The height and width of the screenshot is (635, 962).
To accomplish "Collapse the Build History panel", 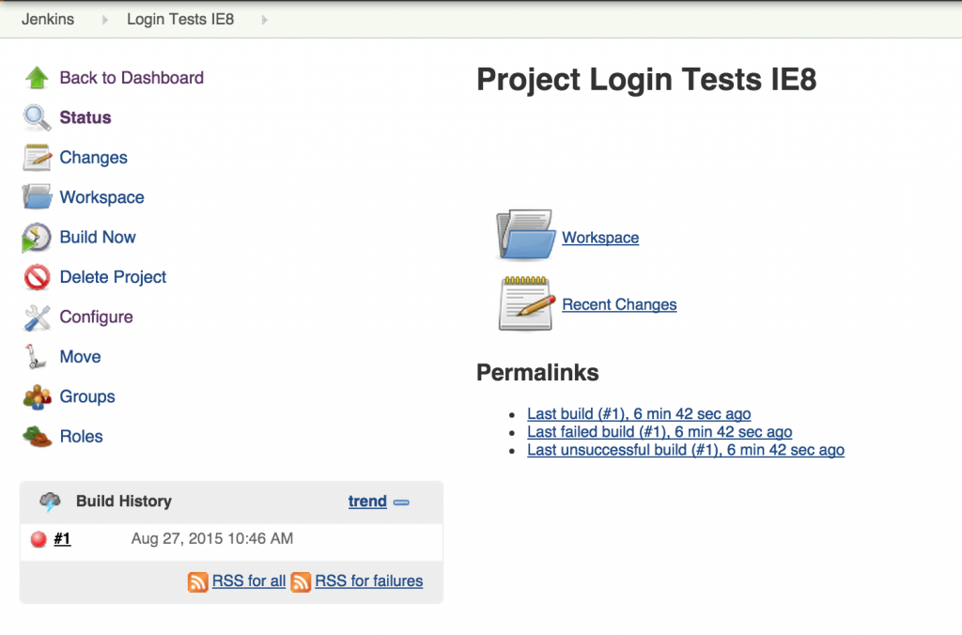I will (402, 502).
